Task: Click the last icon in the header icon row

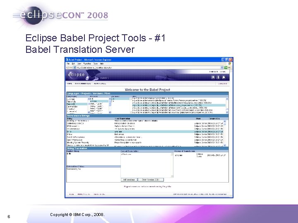Action: click(x=224, y=77)
